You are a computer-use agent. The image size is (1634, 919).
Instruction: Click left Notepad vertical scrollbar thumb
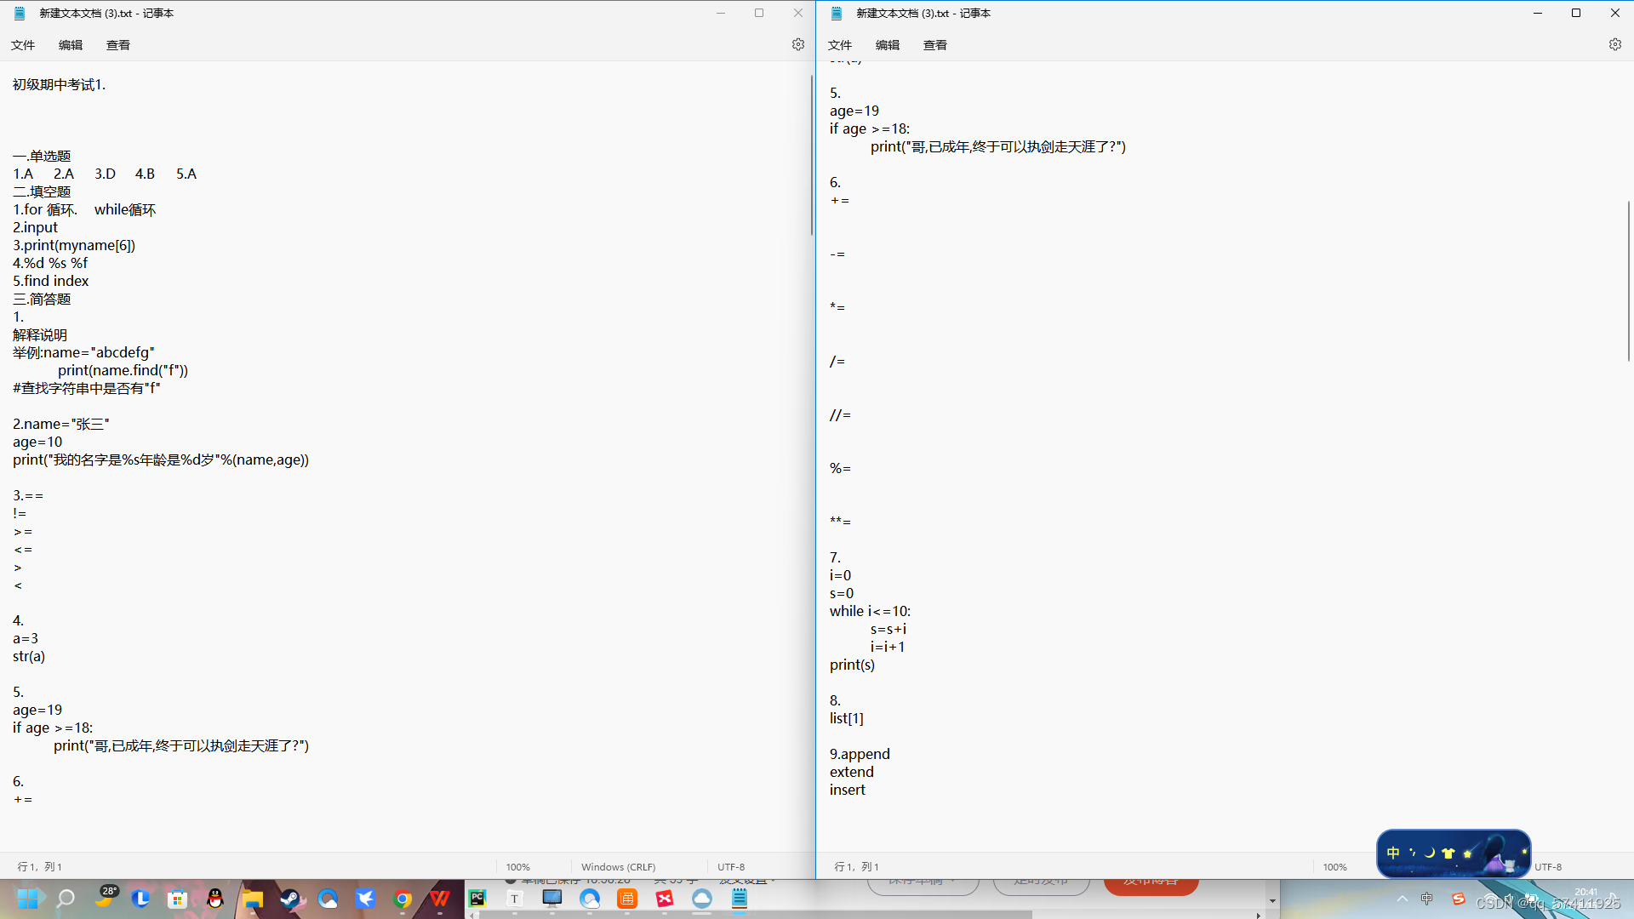[x=811, y=153]
